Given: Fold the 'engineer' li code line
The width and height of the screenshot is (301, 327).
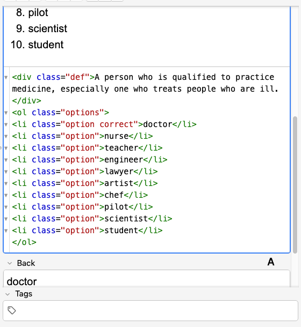Looking at the screenshot, I should pos(6,160).
